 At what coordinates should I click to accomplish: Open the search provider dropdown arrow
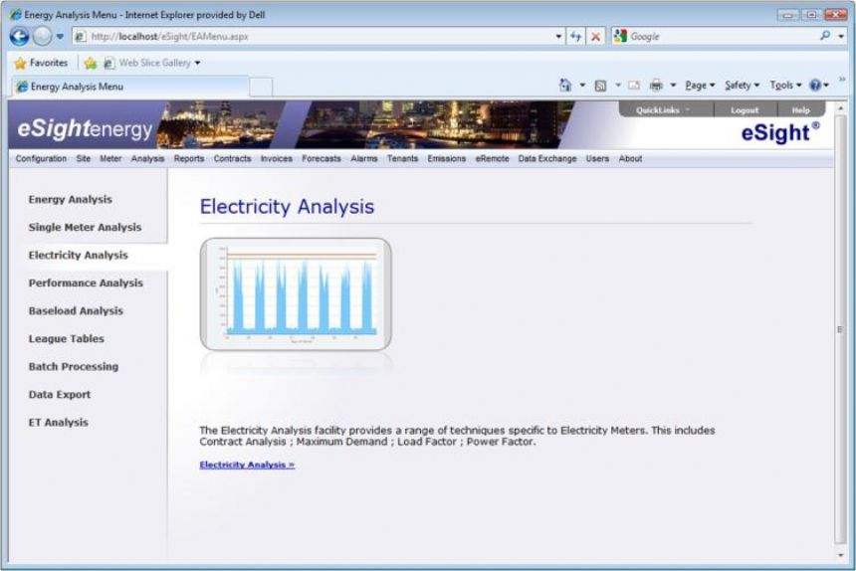click(841, 37)
